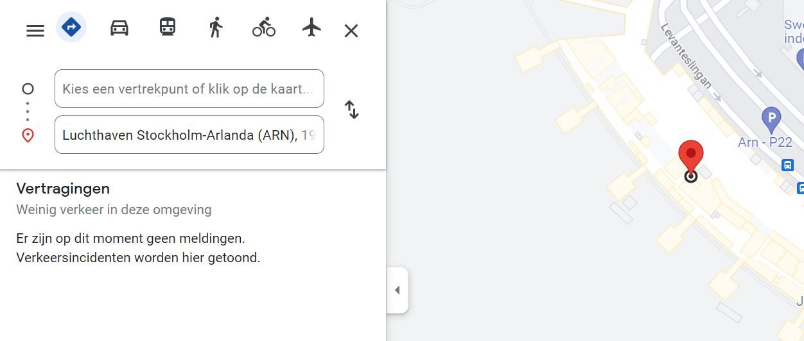Edit the Luchthaven Stockholm-Arlanda destination field

point(189,135)
